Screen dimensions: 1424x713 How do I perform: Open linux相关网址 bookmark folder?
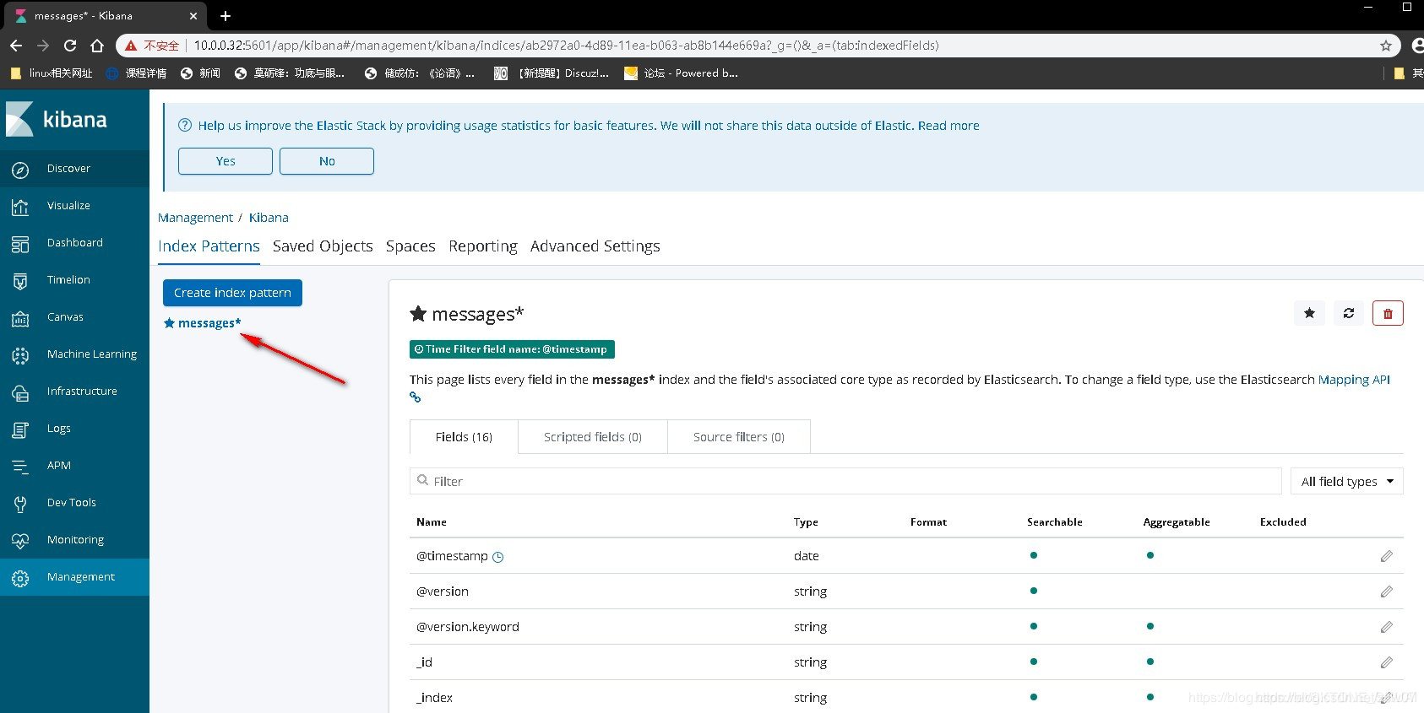[52, 73]
